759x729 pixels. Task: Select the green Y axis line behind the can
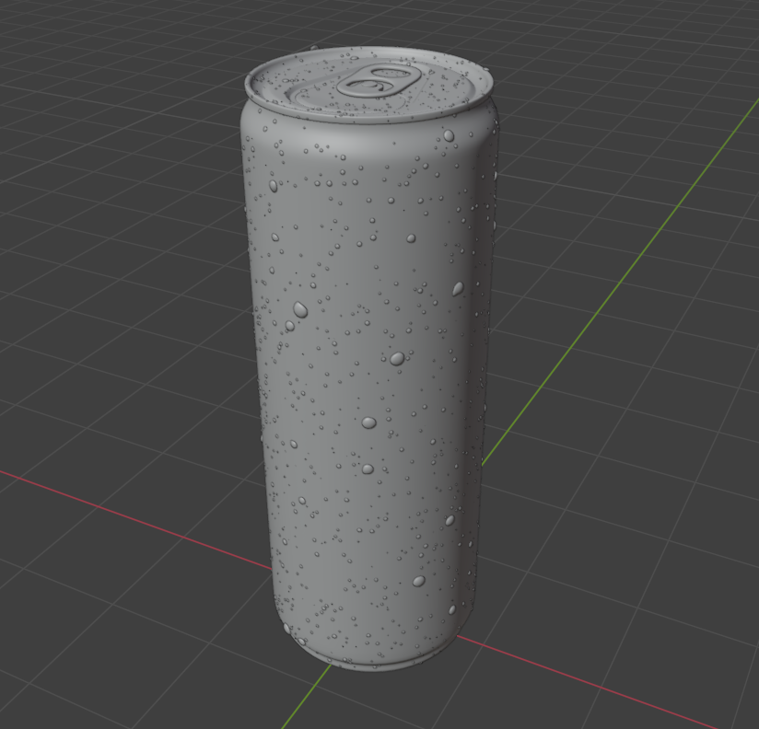(620, 283)
